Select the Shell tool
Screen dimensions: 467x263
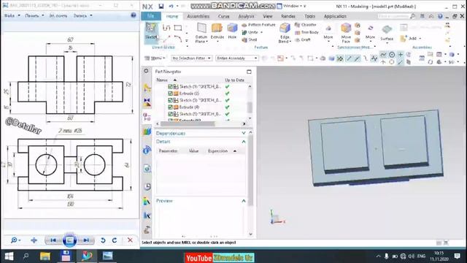click(250, 39)
